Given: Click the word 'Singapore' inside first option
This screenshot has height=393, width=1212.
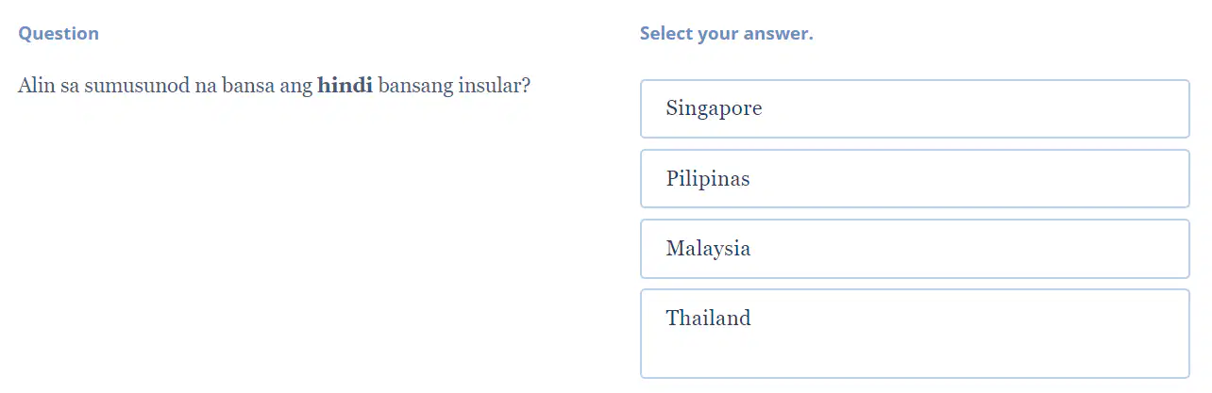Looking at the screenshot, I should 714,108.
